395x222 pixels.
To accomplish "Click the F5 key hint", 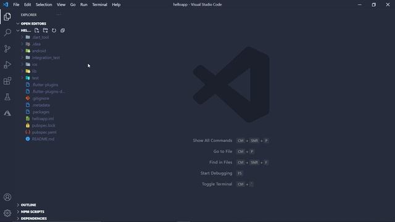I will click(239, 173).
